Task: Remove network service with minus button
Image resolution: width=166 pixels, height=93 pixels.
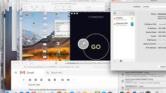Action: [118, 61]
